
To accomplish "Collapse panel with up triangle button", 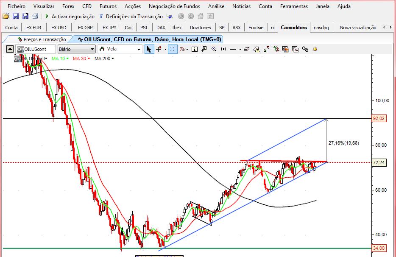I will [x=10, y=49].
